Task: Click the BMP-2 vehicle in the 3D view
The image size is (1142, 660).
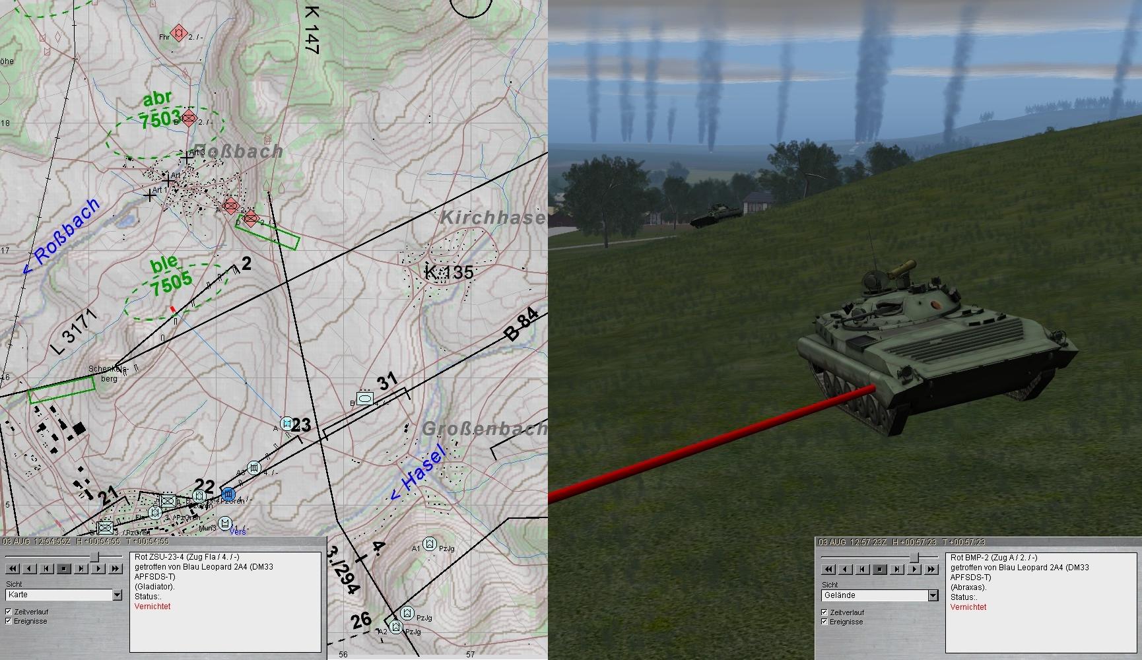Action: [x=924, y=343]
